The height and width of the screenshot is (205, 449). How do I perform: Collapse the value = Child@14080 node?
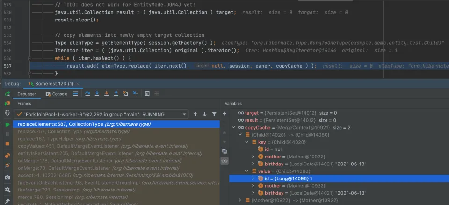[246, 171]
